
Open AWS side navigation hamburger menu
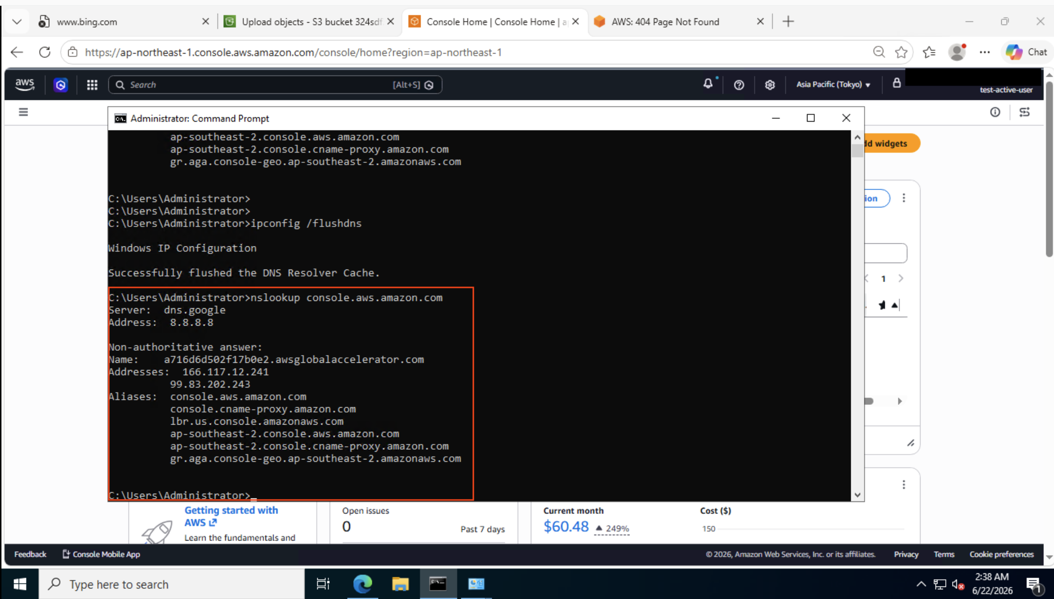[23, 112]
